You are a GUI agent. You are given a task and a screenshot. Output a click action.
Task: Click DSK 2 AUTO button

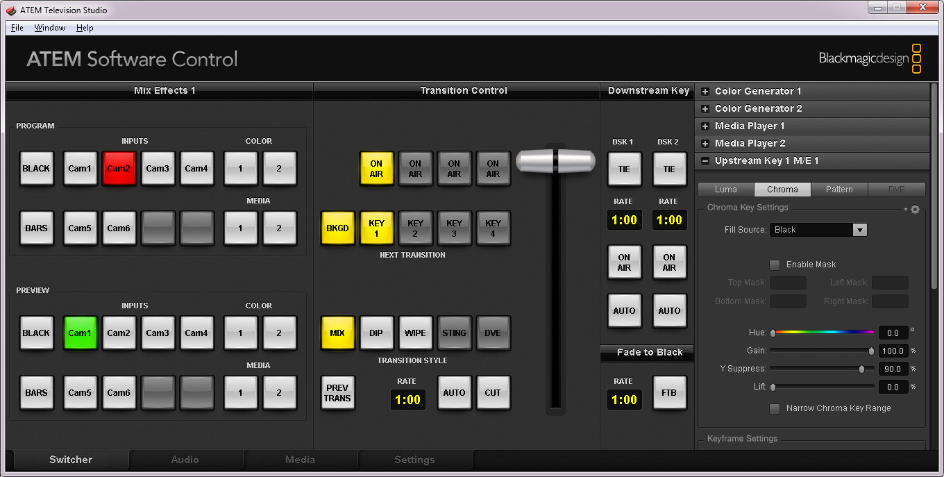click(x=669, y=311)
